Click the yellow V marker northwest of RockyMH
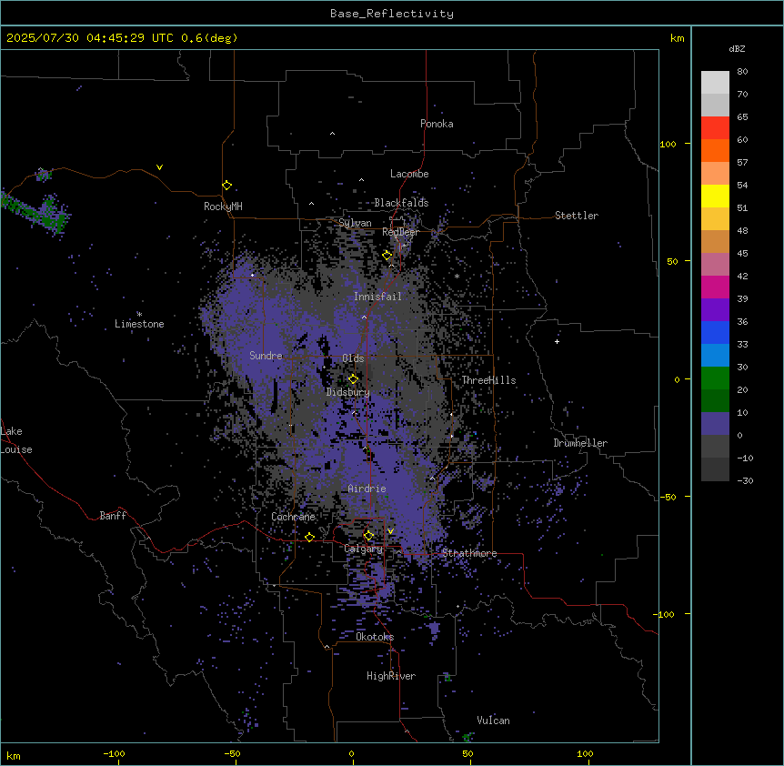Screen dimensions: 784x766 point(159,167)
